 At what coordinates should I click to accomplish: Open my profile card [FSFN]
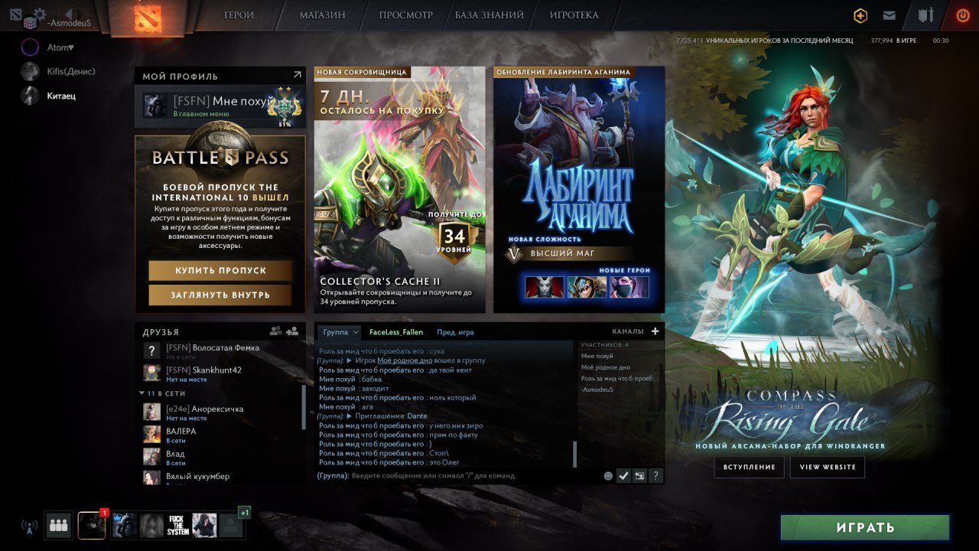(x=220, y=106)
